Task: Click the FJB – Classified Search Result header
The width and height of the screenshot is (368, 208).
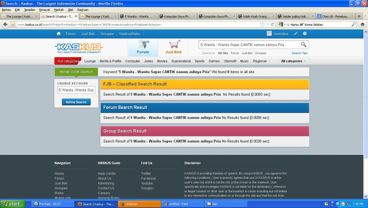Action: coord(205,84)
